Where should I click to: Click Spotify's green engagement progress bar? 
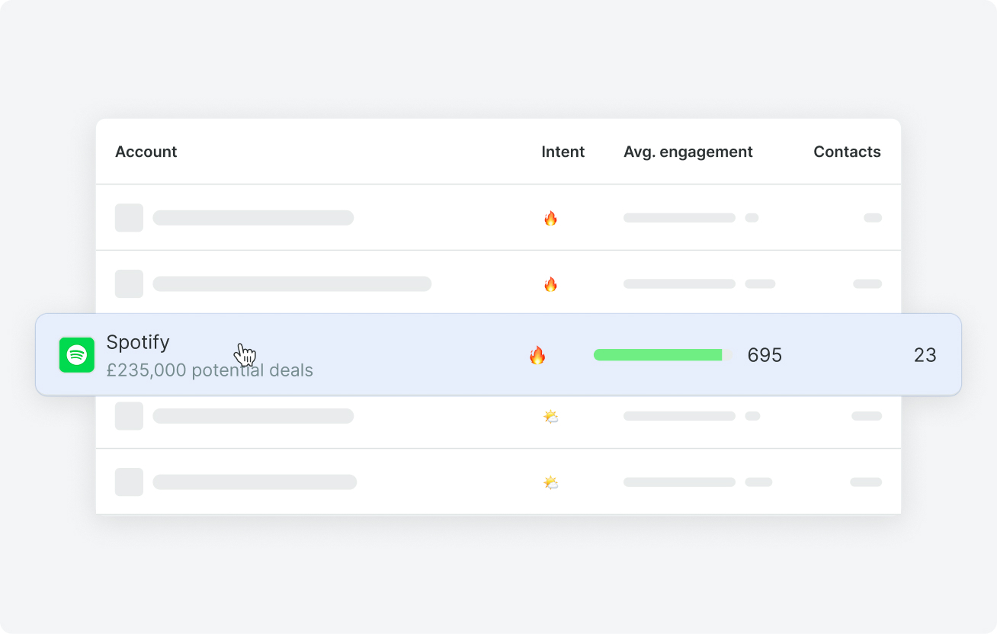coord(663,355)
